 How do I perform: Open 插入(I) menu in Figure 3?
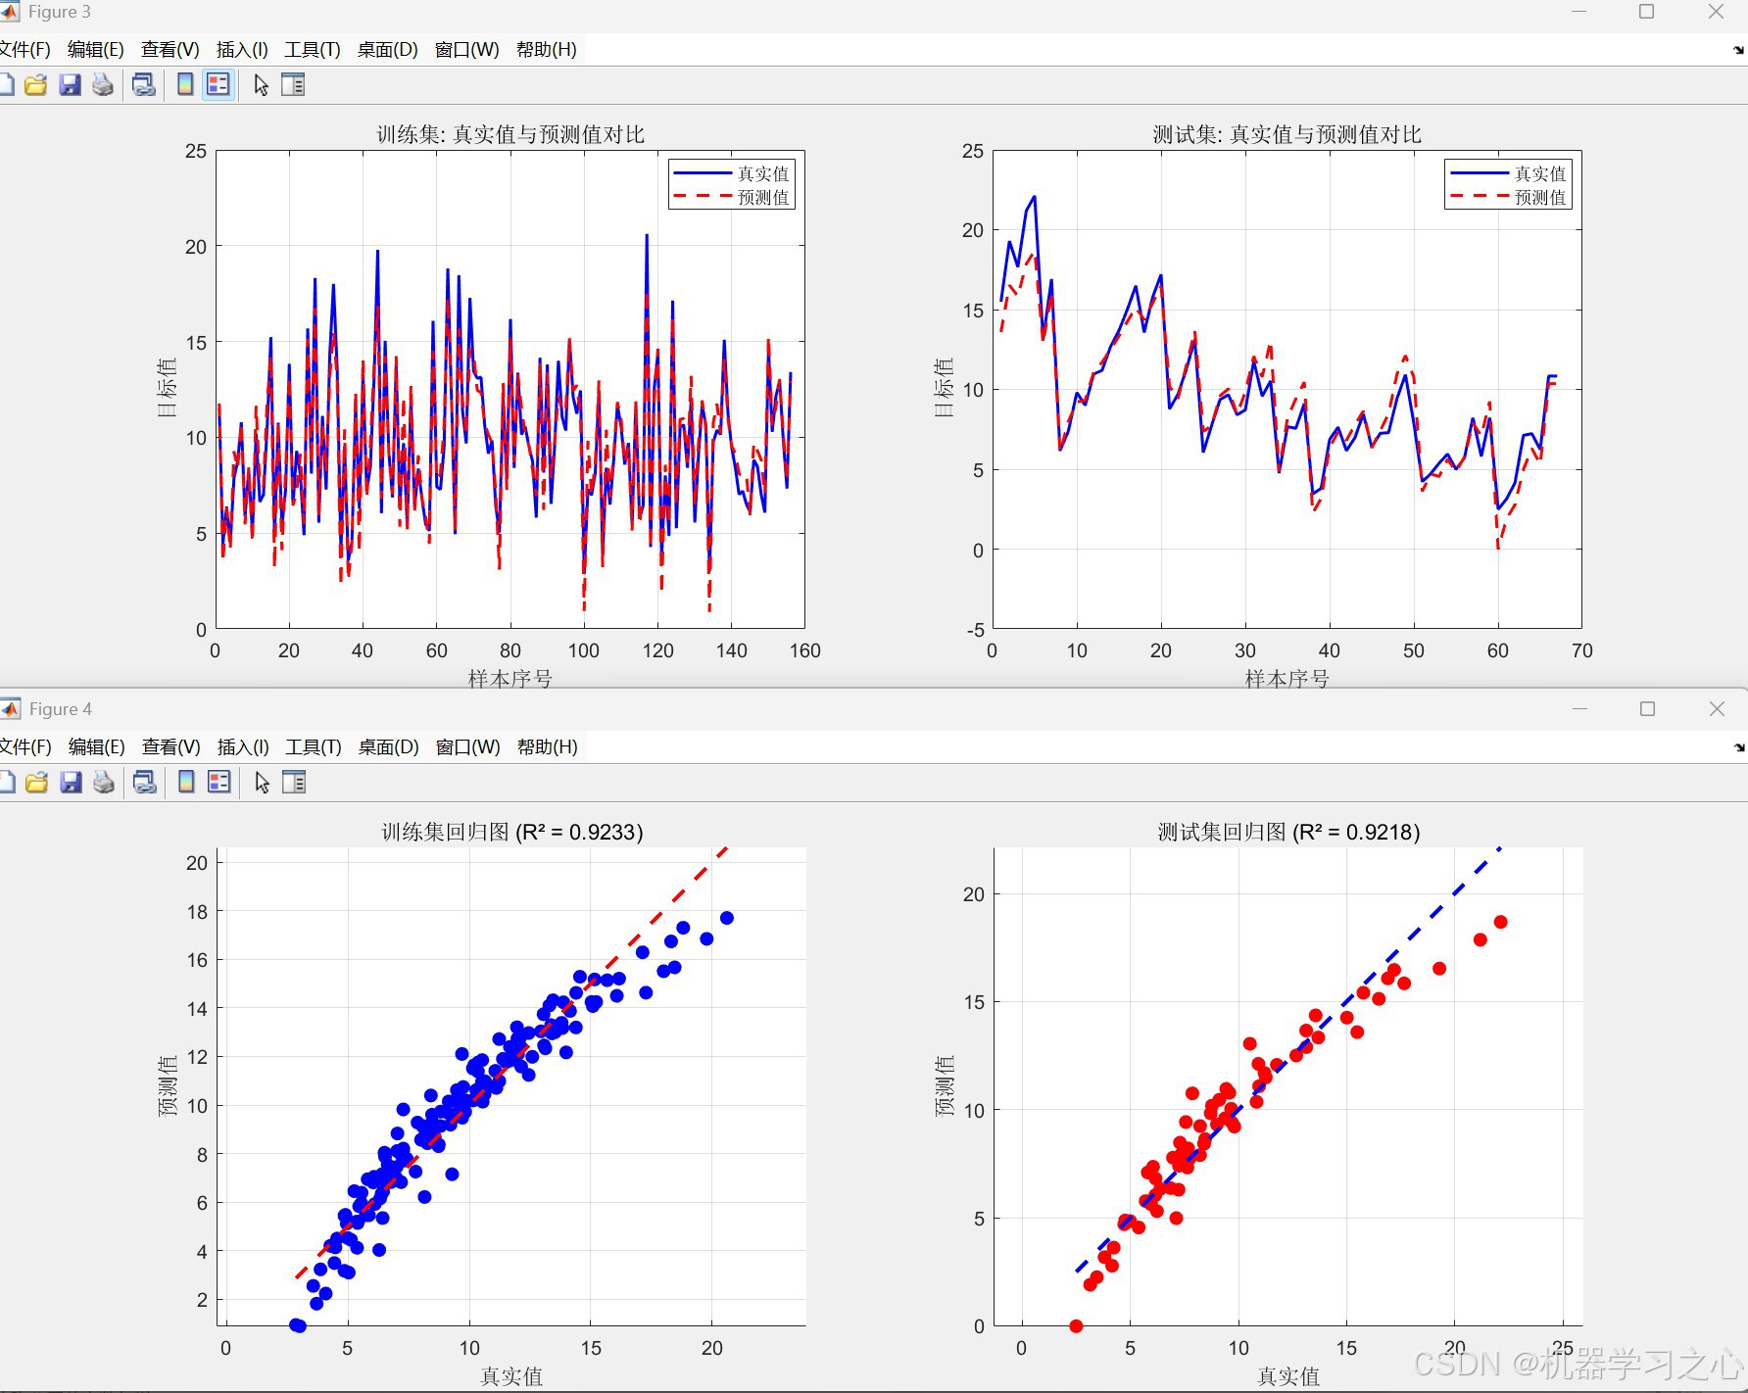[x=242, y=50]
